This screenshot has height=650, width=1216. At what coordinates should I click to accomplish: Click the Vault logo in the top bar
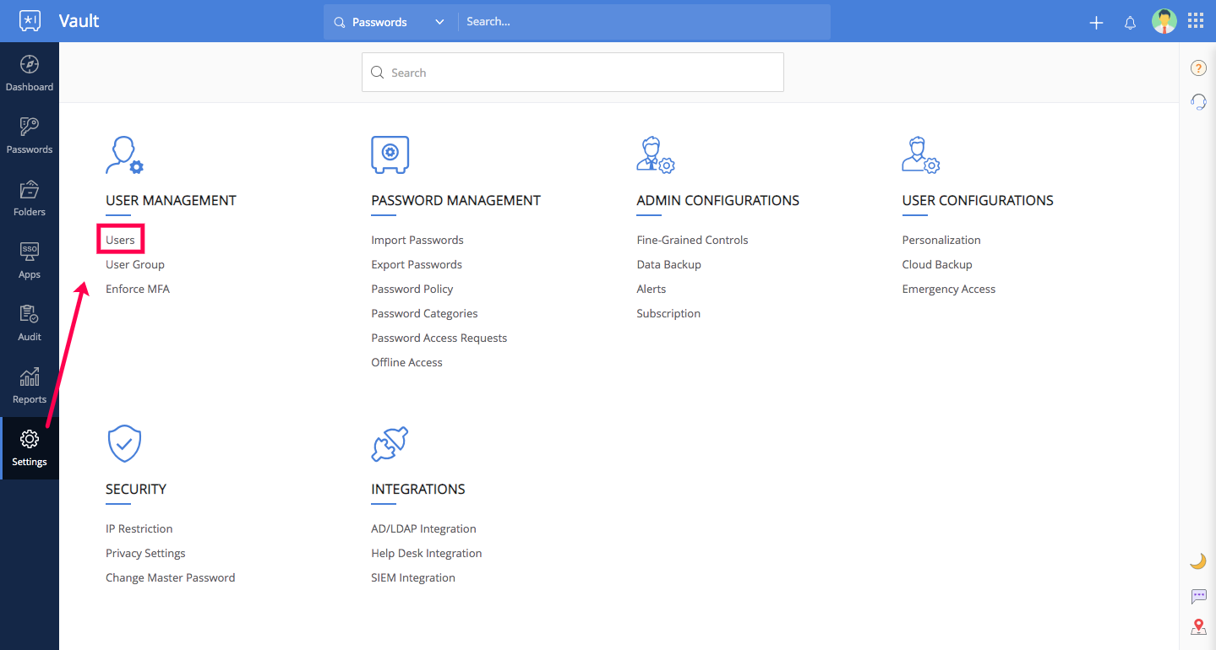point(30,20)
